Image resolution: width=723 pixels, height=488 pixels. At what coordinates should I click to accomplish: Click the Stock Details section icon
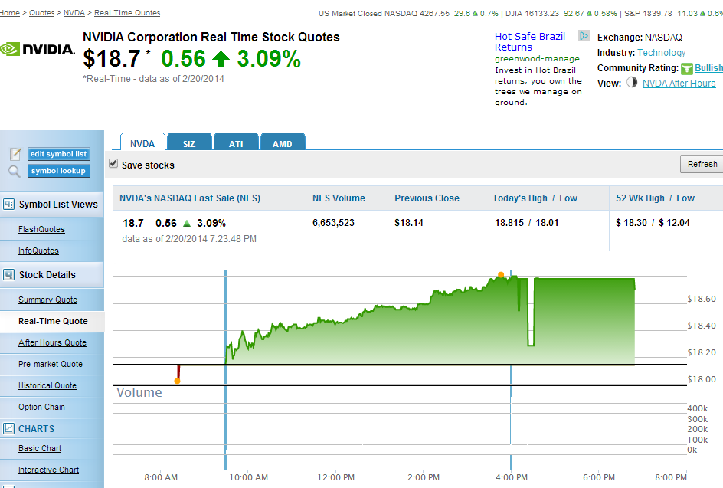[x=9, y=274]
